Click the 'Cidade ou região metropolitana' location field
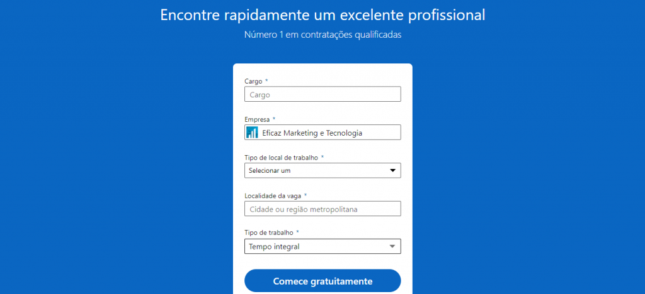 pos(322,209)
